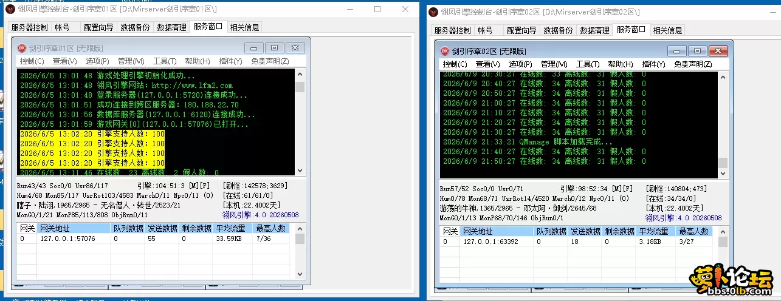Open 配置向导 tab in 02区 console

(x=521, y=30)
